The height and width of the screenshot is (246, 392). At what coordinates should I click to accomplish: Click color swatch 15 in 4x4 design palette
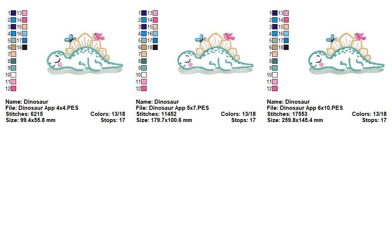click(25, 27)
